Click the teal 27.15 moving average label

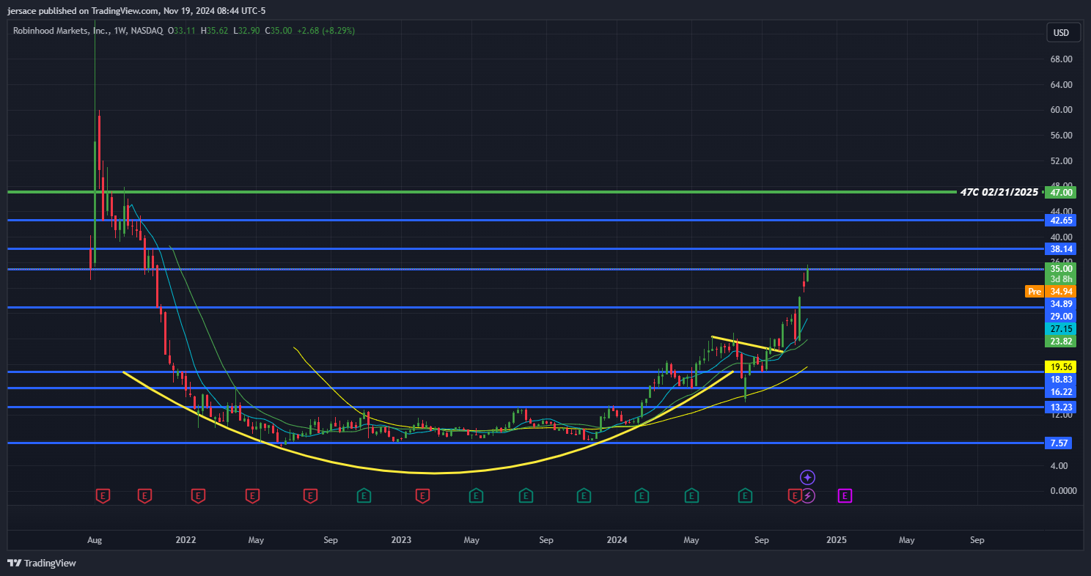pos(1061,329)
